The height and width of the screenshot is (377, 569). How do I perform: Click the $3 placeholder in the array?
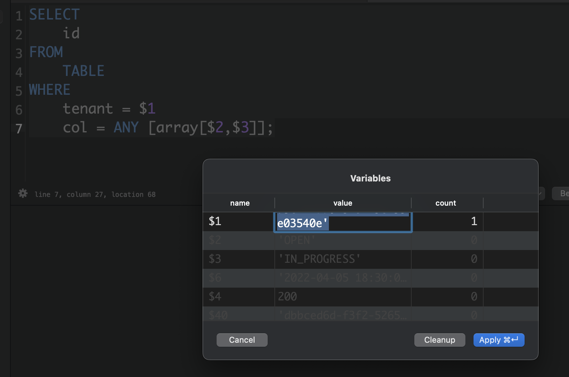coord(240,127)
